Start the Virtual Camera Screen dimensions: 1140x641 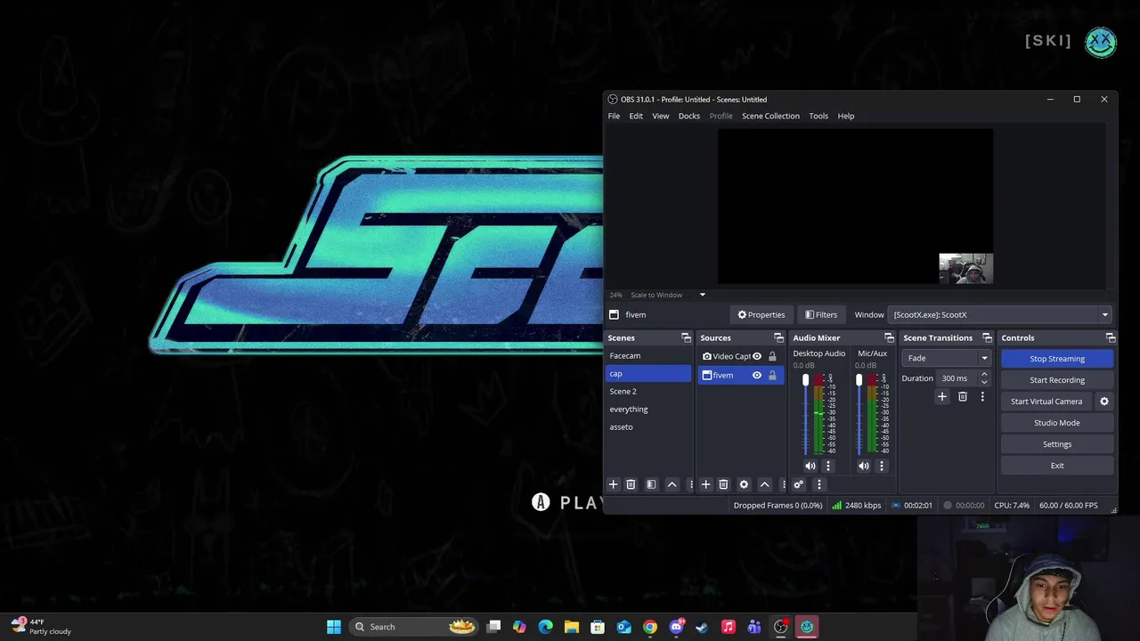(x=1046, y=402)
